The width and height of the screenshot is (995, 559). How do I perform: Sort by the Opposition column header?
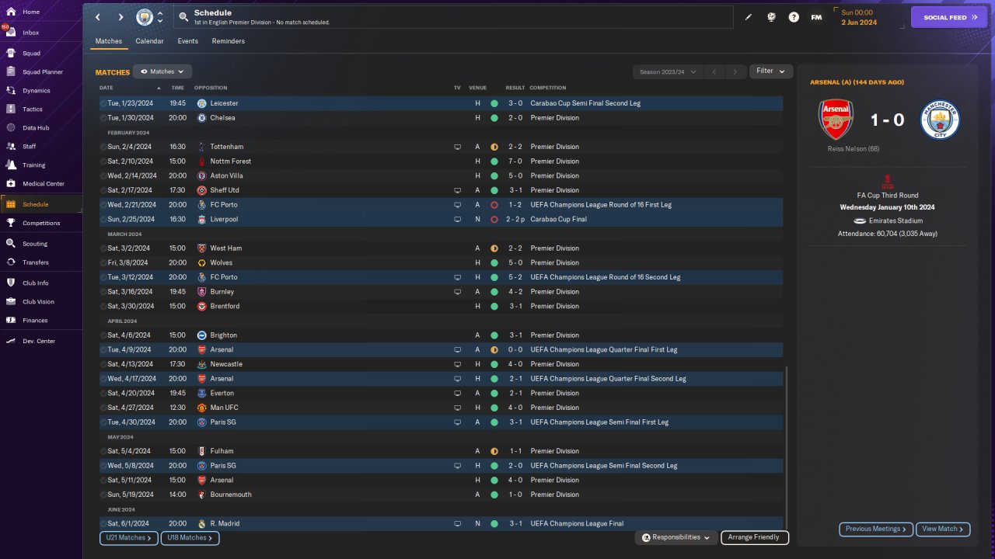pos(211,88)
